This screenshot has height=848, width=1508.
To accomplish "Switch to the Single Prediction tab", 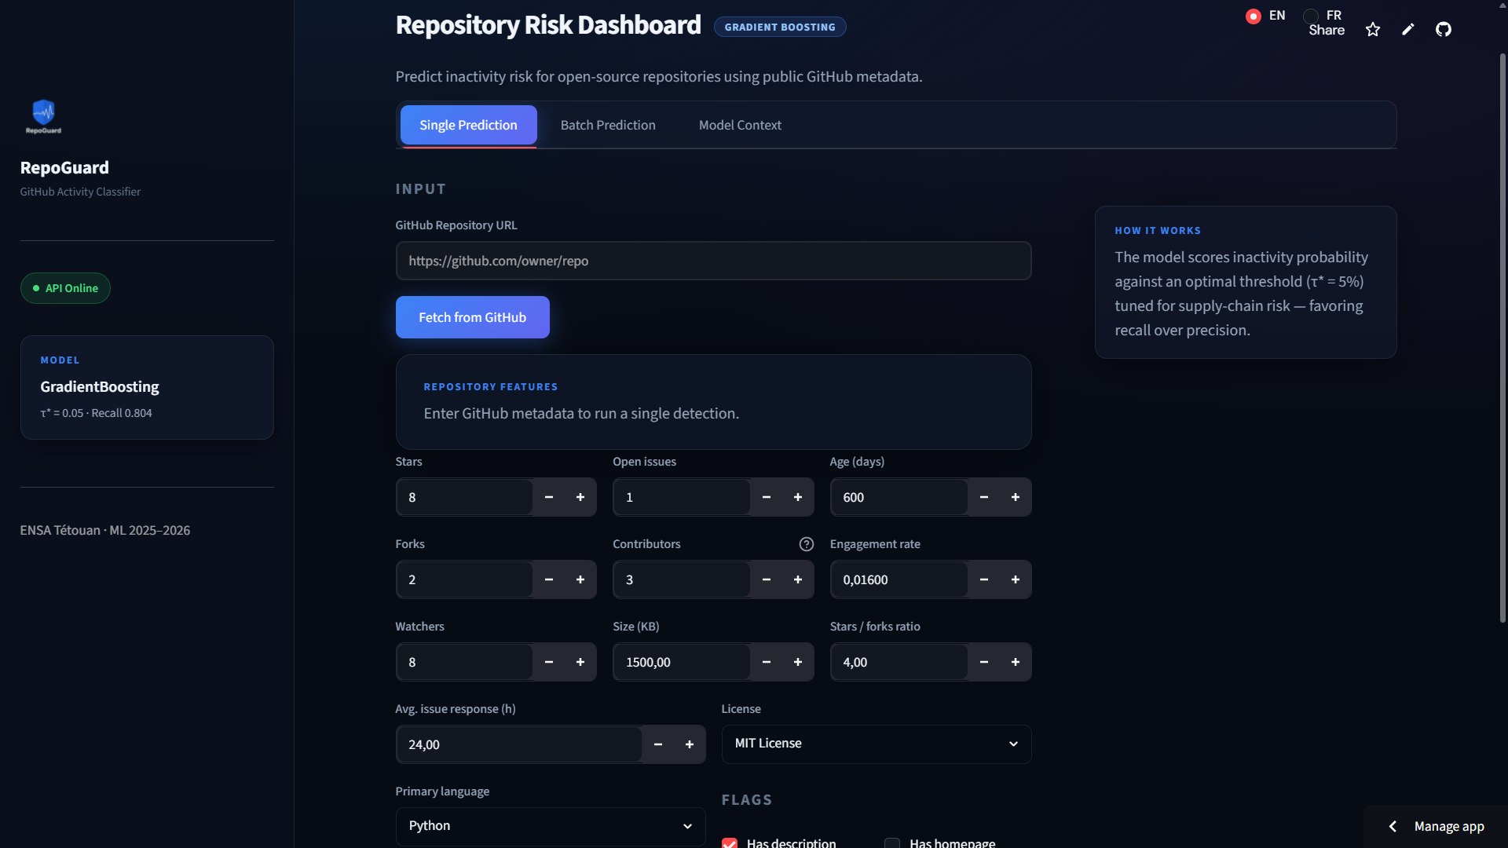I will 469,125.
